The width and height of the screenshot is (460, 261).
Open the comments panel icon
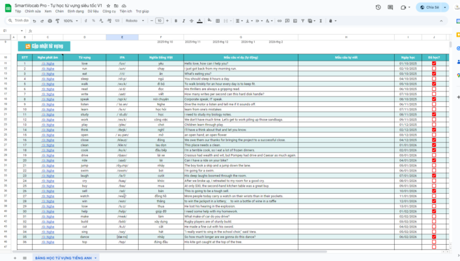(x=392, y=8)
